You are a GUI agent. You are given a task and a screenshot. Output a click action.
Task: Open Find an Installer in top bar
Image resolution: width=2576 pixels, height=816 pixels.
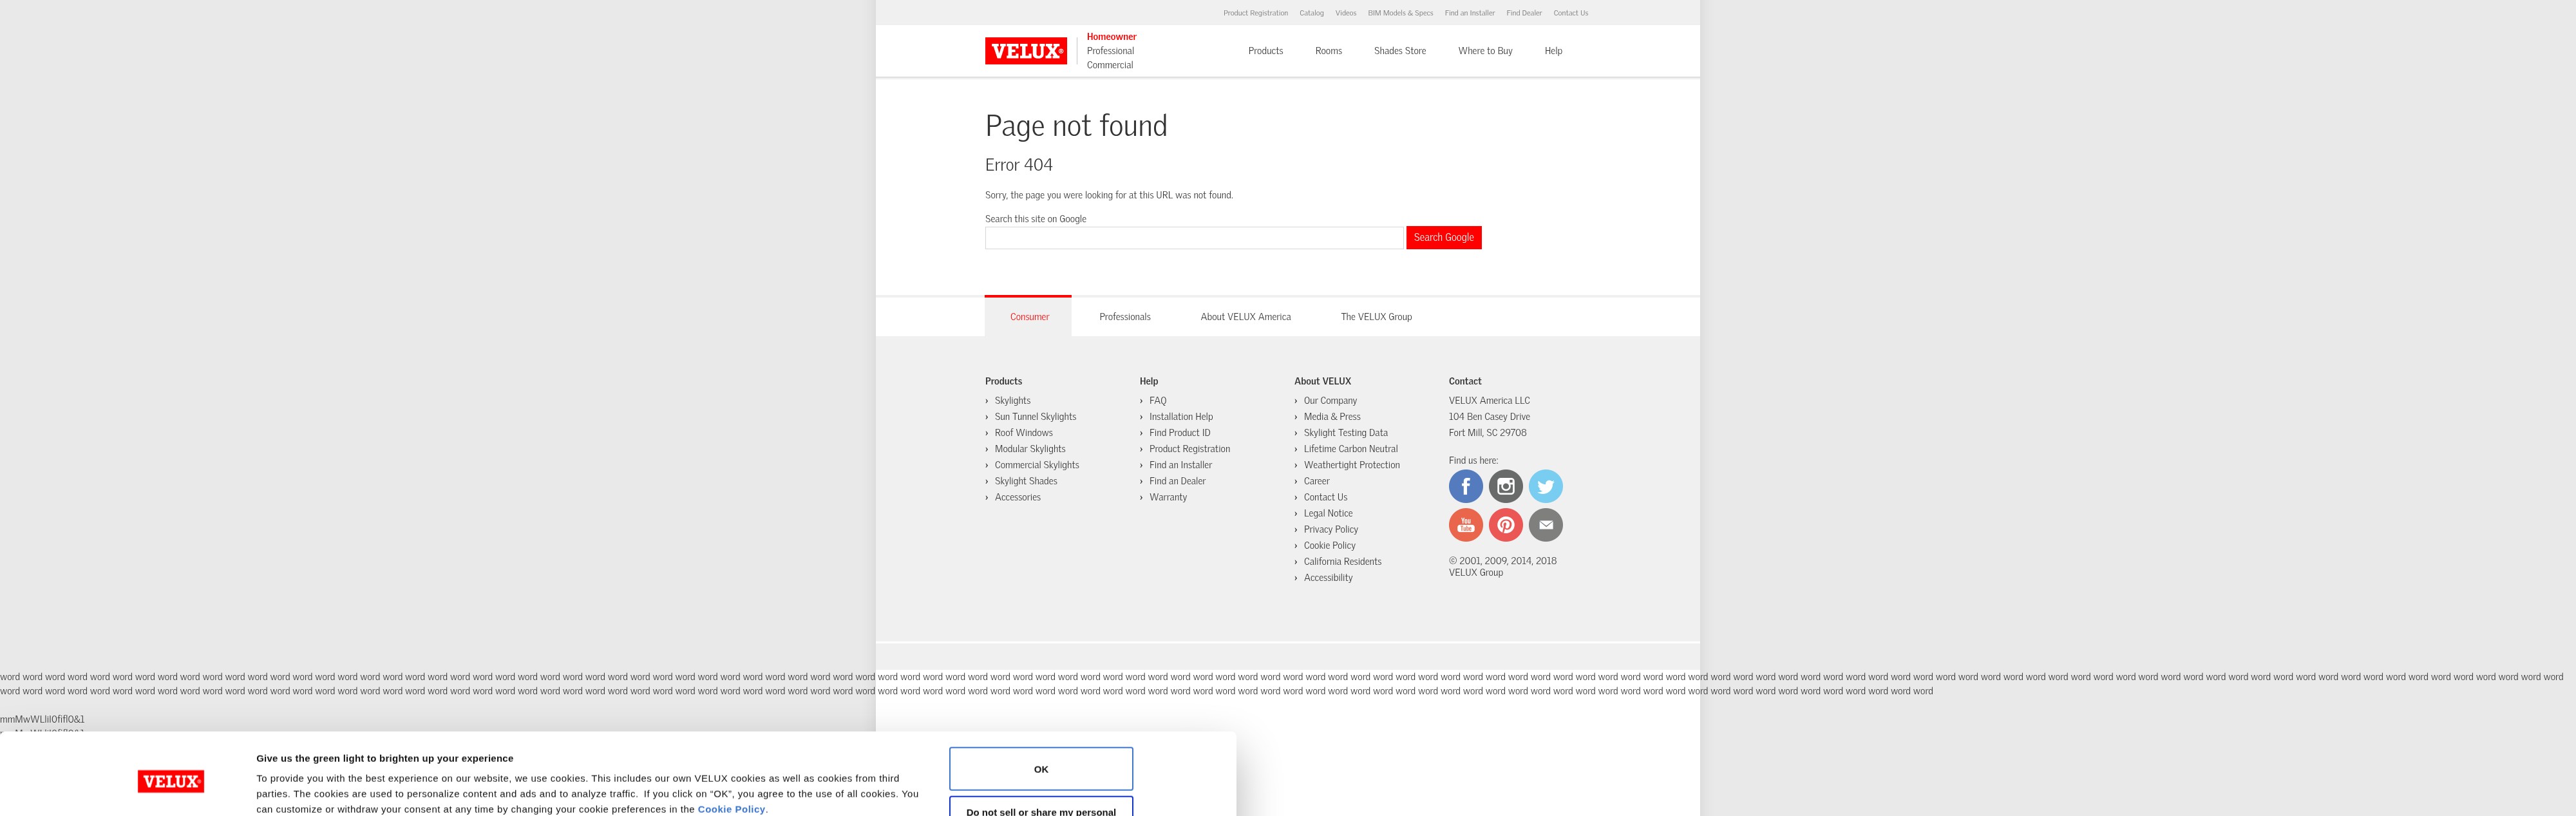[1469, 13]
